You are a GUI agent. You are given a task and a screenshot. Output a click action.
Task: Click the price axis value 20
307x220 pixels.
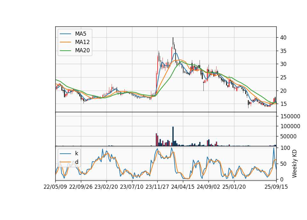pyautogui.click(x=283, y=91)
